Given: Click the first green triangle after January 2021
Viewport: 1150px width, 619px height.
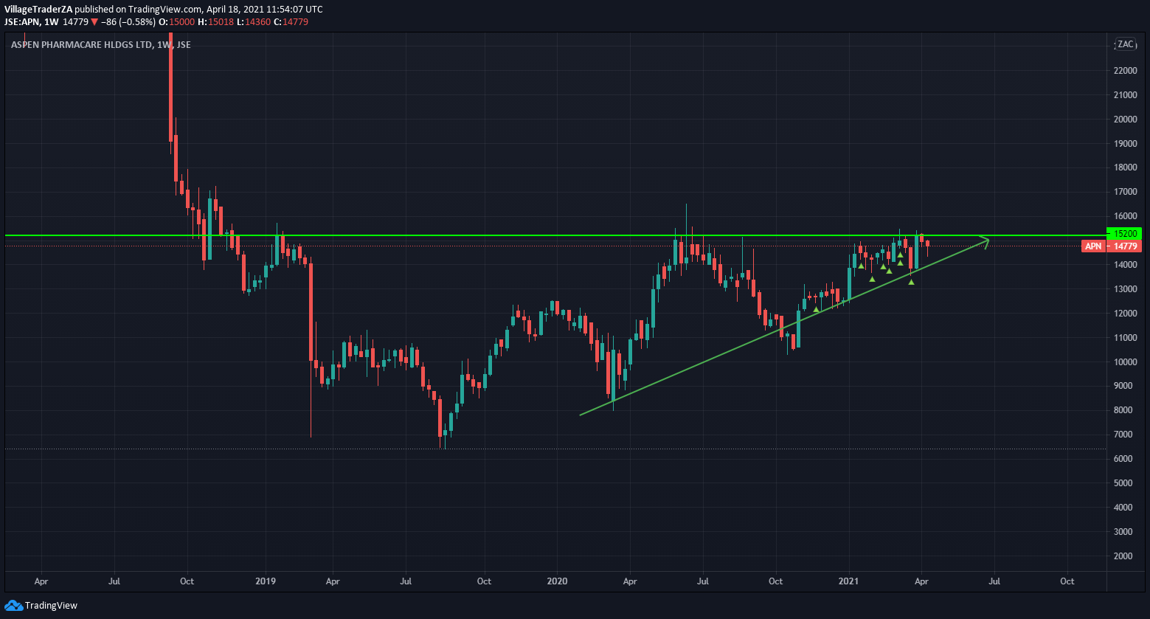Looking at the screenshot, I should click(861, 266).
